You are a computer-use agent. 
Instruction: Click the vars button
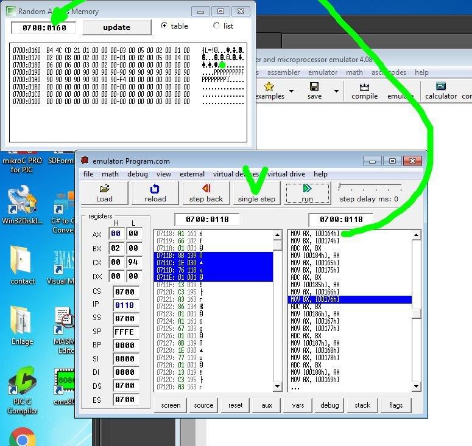click(x=298, y=405)
